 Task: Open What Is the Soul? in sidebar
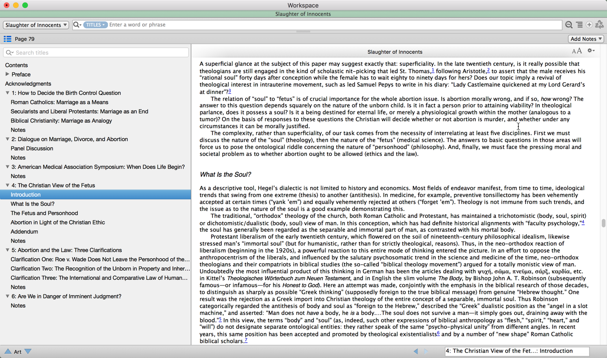(32, 204)
